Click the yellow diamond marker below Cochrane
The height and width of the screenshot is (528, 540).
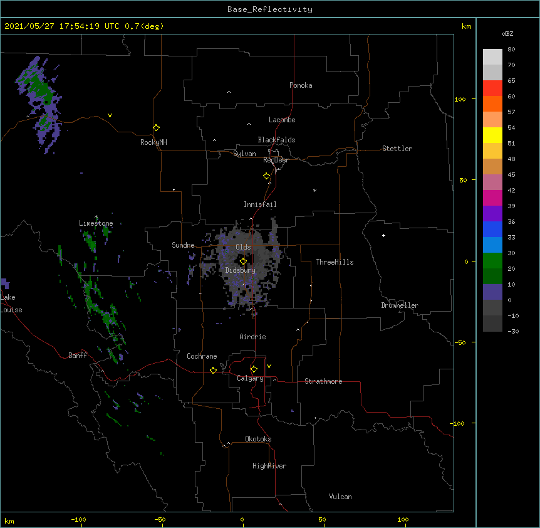click(x=213, y=370)
